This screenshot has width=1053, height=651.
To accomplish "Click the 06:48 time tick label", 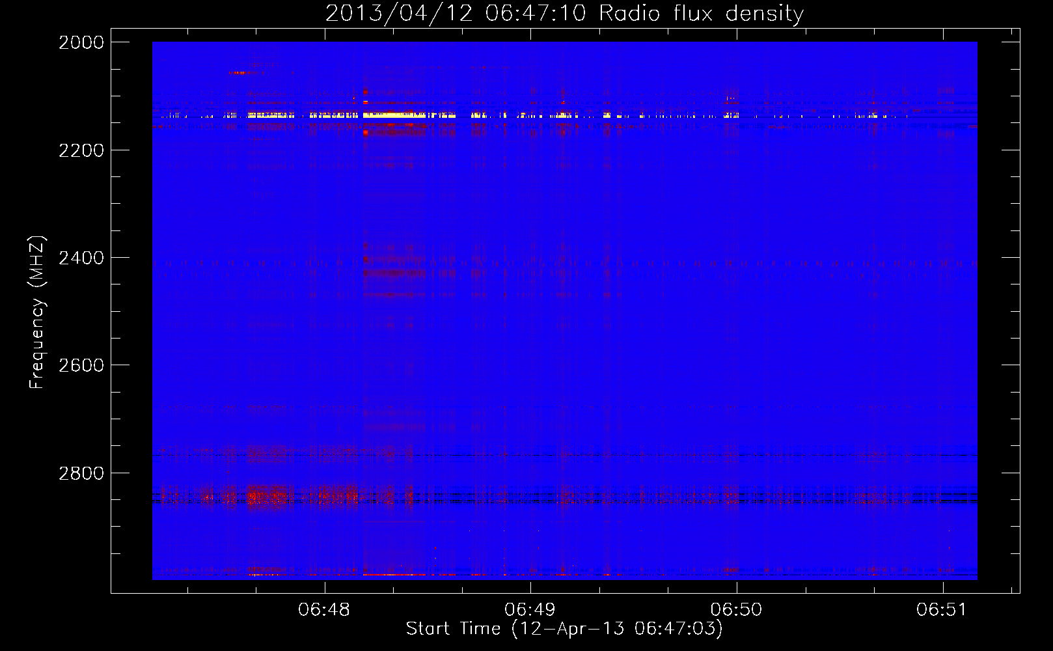I will [x=324, y=610].
